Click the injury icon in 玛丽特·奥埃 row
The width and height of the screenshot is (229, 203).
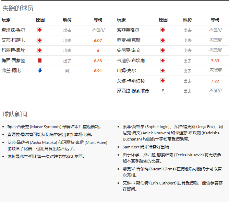(x=40, y=50)
